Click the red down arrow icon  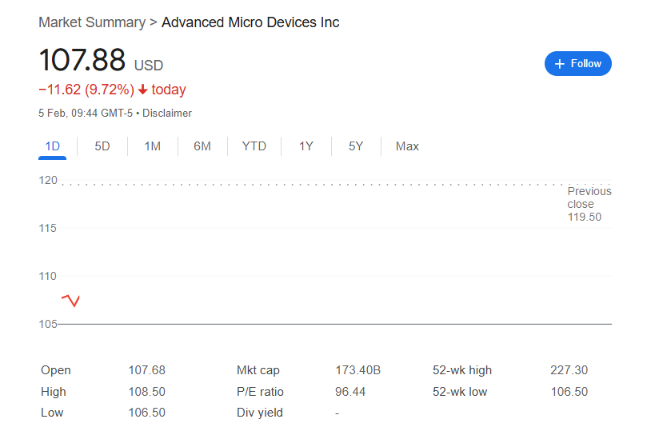142,90
